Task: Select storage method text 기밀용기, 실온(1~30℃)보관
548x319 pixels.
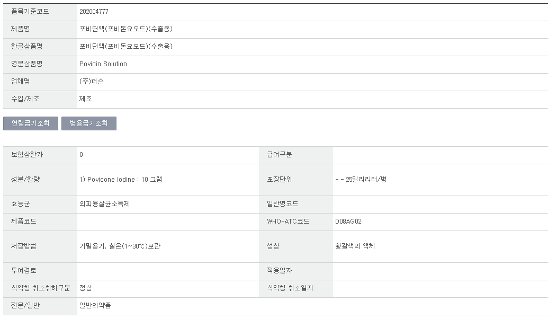Action: pos(120,246)
